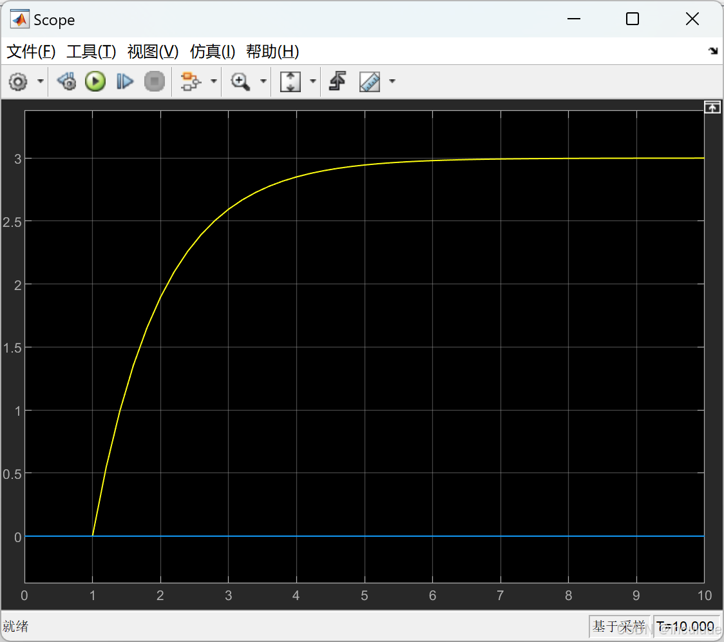Image resolution: width=724 pixels, height=642 pixels.
Task: Click the maximize axes button on the plot
Action: (712, 108)
